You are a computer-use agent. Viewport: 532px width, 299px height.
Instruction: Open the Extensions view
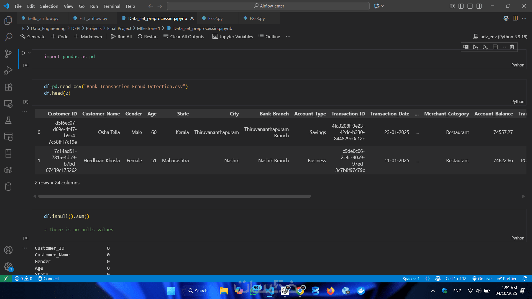(8, 87)
